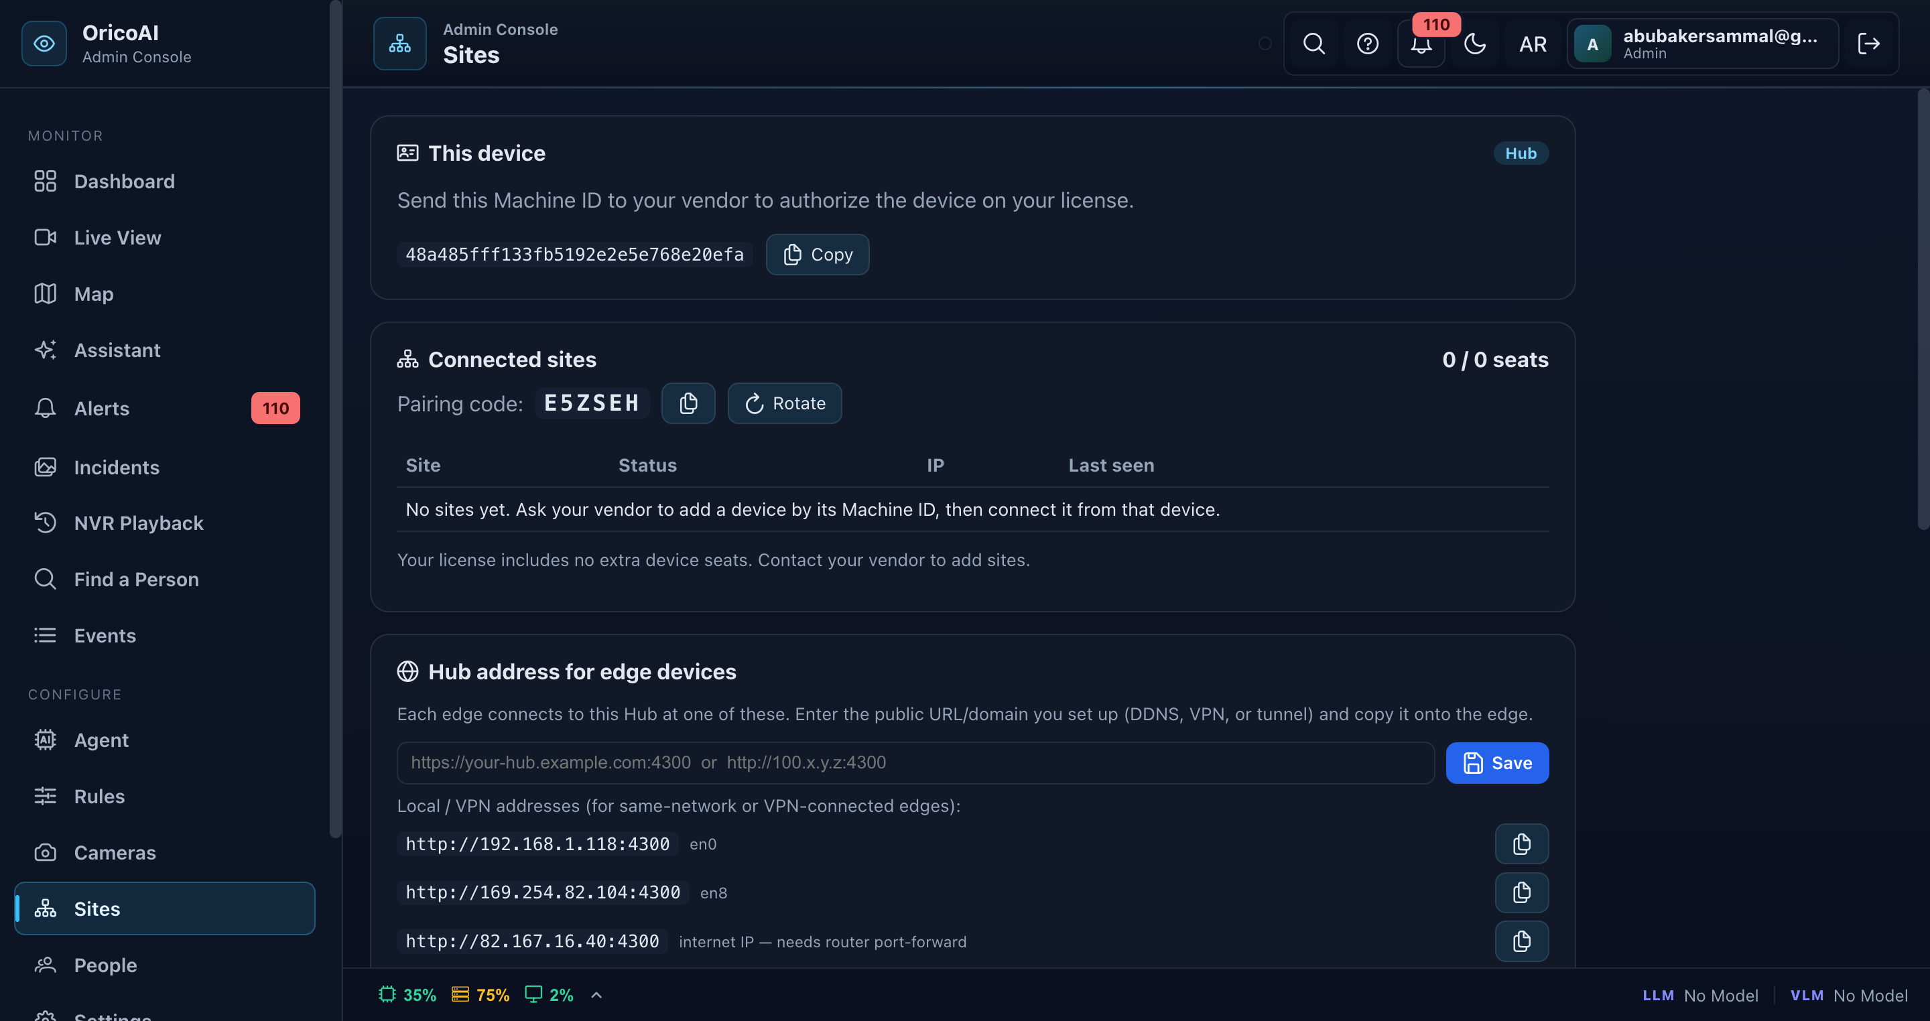Viewport: 1930px width, 1021px height.
Task: Click the Machine ID text 48a485fff133fb5192e2e5e768e20efa
Action: [575, 255]
